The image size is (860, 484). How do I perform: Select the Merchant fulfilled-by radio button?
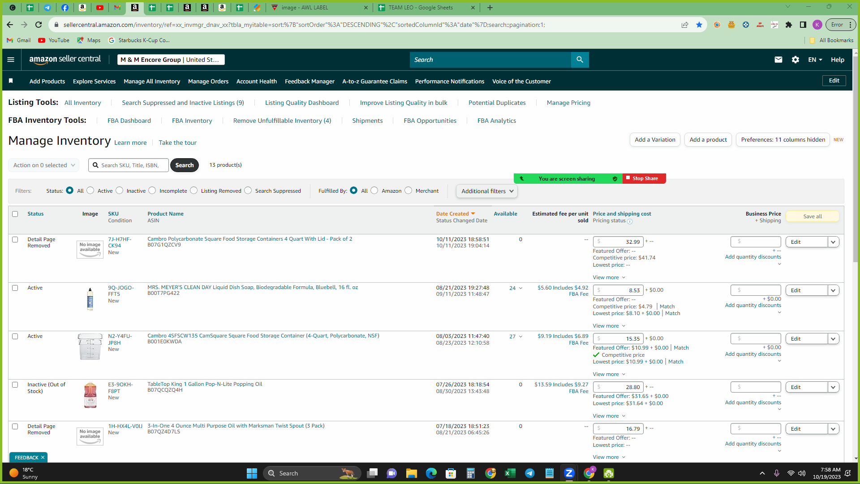tap(408, 190)
